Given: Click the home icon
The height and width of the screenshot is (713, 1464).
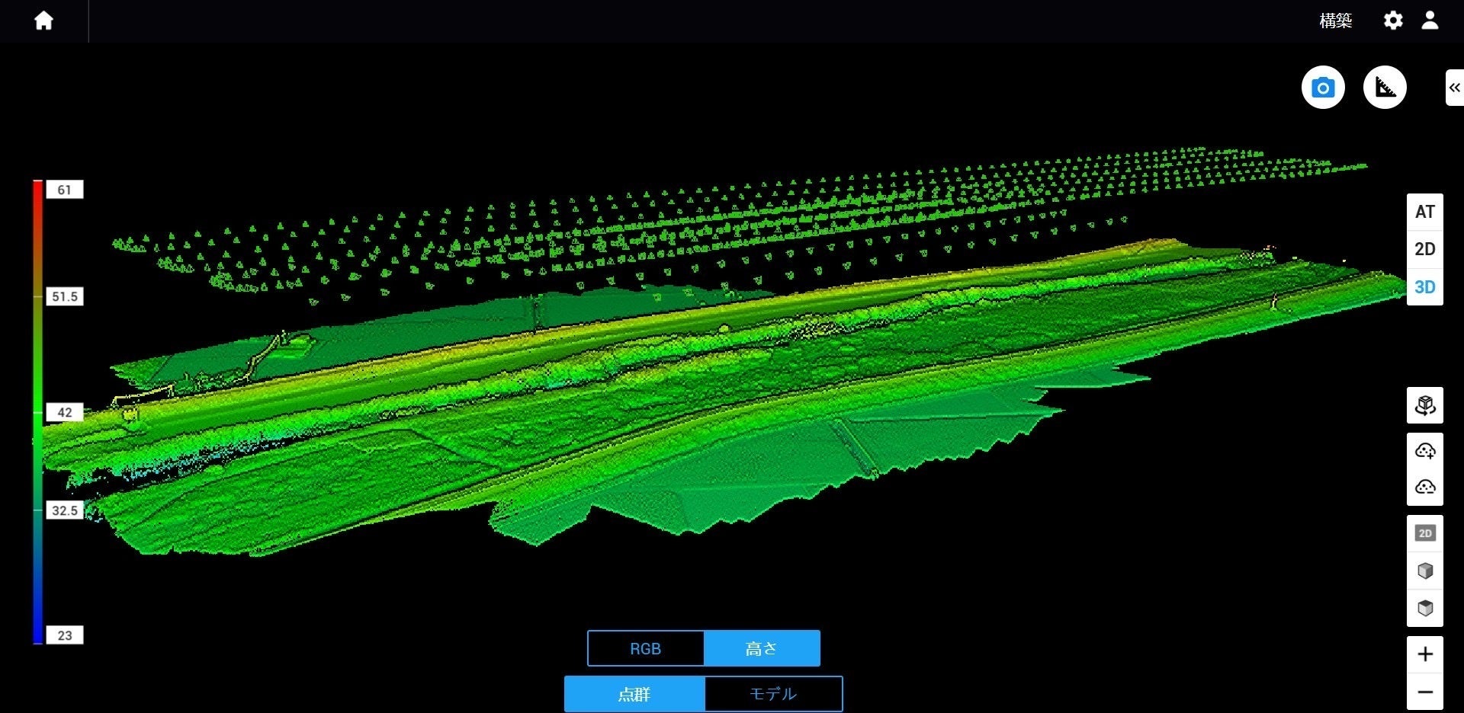Looking at the screenshot, I should (43, 21).
